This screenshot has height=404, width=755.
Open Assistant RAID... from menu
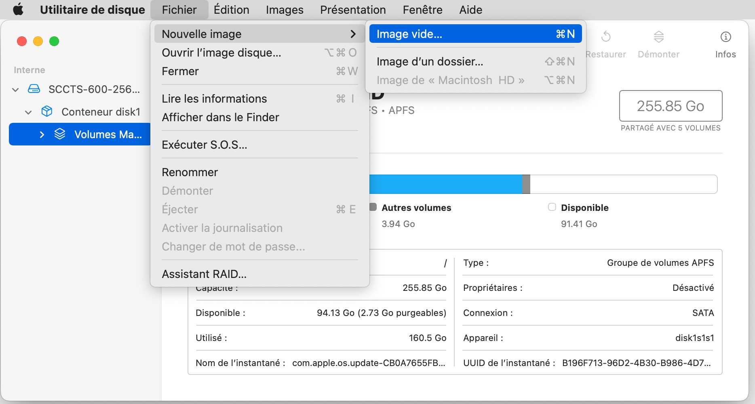(x=259, y=274)
